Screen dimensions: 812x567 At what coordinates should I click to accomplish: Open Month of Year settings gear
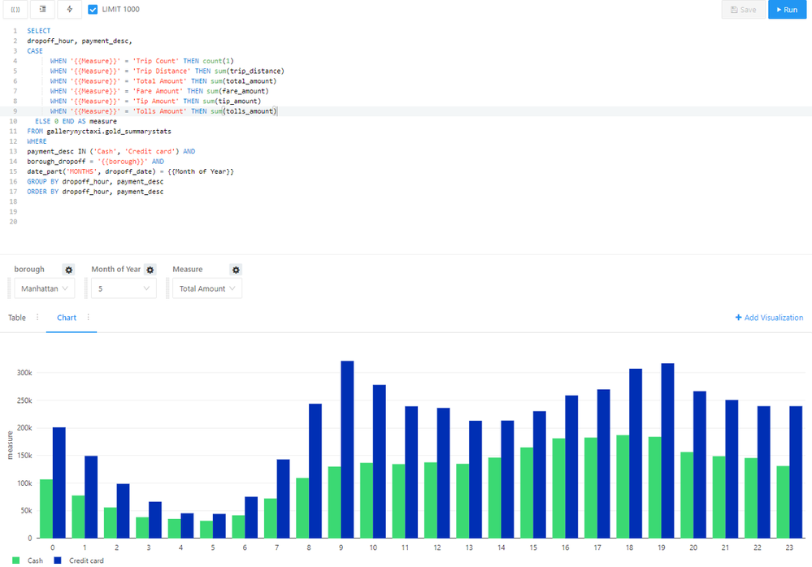pos(150,270)
